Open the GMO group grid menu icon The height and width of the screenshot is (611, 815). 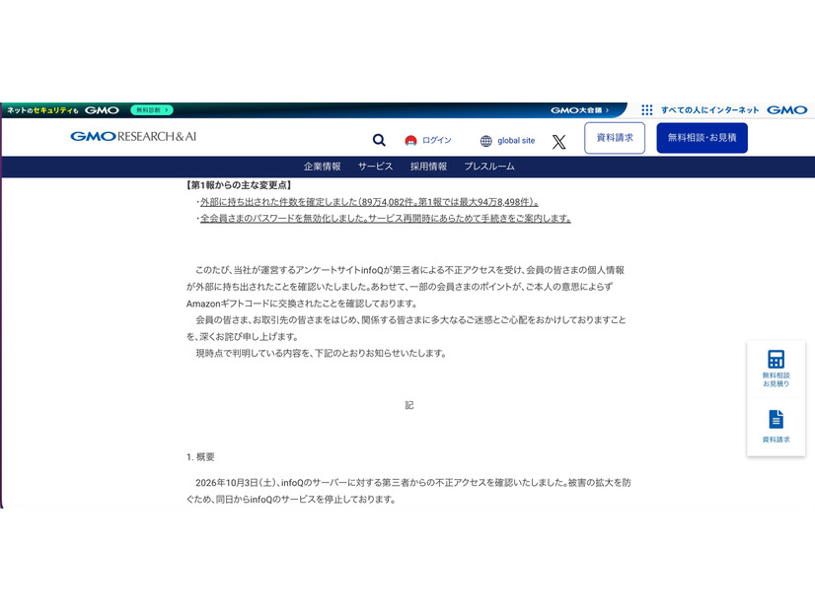coord(646,110)
